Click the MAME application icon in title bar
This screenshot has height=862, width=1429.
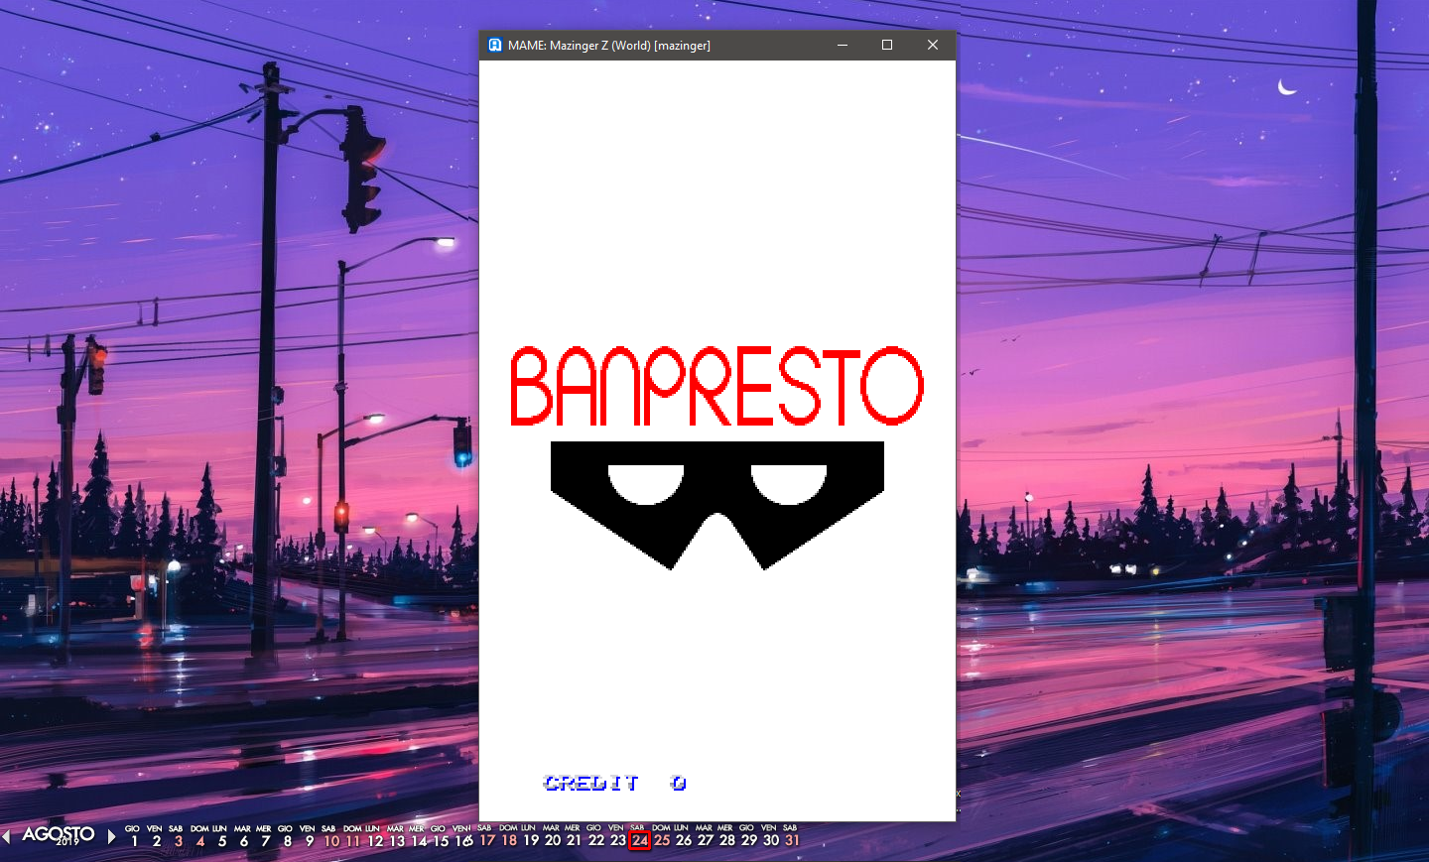pos(495,45)
